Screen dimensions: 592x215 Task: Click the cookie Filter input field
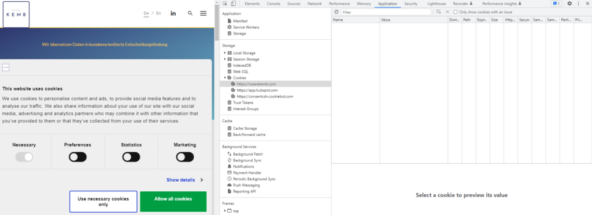pos(386,12)
